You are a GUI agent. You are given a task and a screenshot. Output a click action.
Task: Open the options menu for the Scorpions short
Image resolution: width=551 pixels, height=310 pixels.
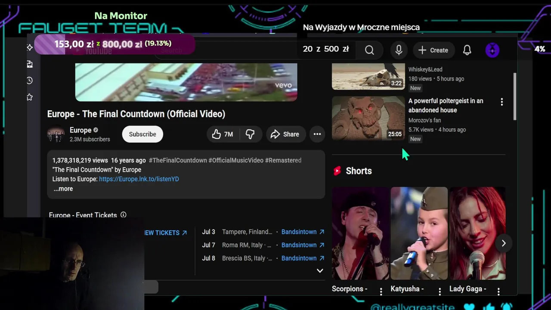381,291
